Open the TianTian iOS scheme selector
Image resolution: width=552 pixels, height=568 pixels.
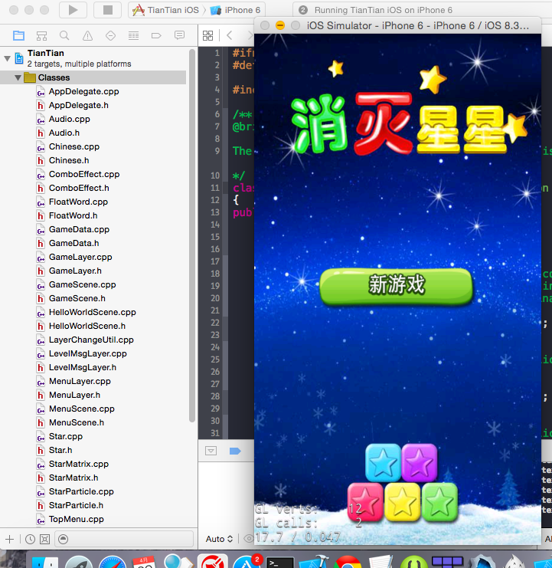166,10
